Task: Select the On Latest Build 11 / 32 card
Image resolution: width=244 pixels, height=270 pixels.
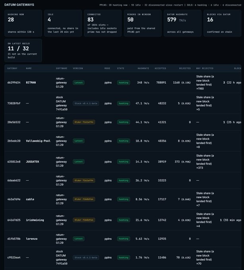Action: point(23,50)
